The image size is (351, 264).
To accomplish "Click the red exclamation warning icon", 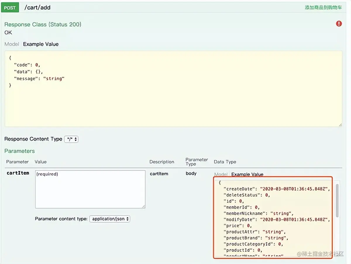I will coord(339,24).
